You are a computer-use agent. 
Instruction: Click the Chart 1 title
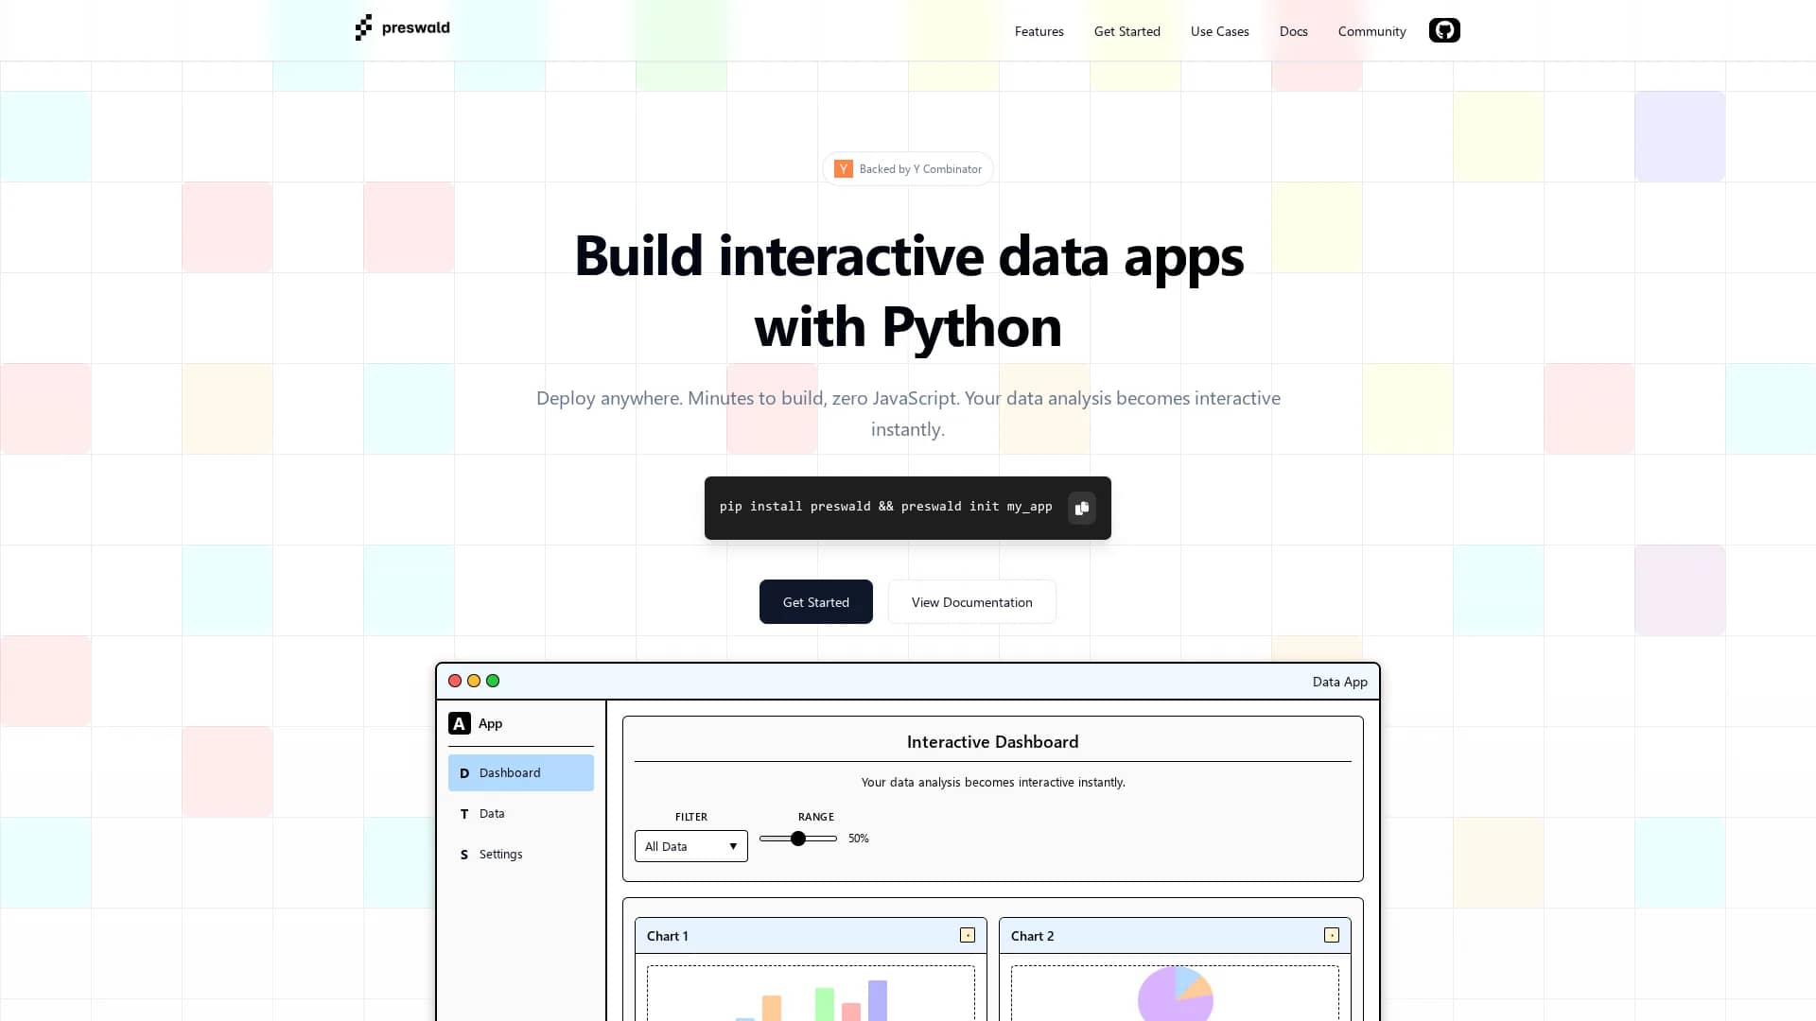667,936
